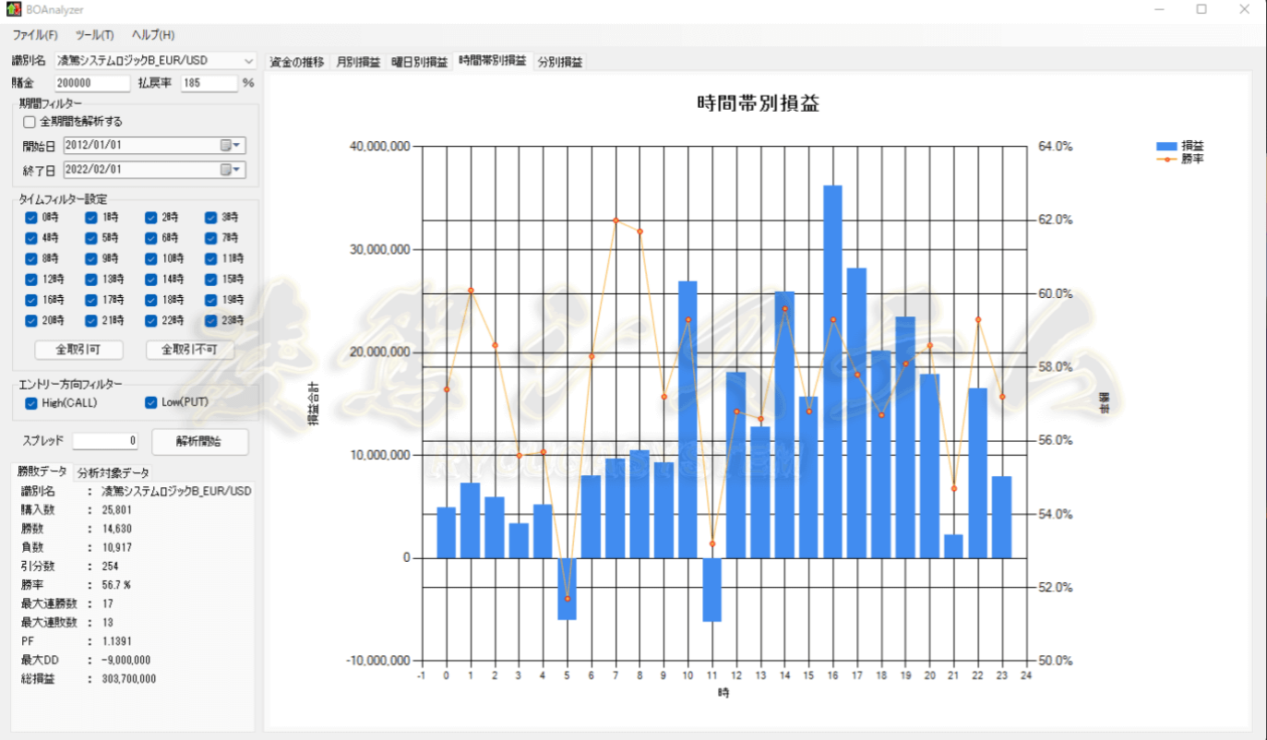This screenshot has width=1267, height=740.
Task: Expand the 識別名 combo box dropdown
Action: pos(249,61)
